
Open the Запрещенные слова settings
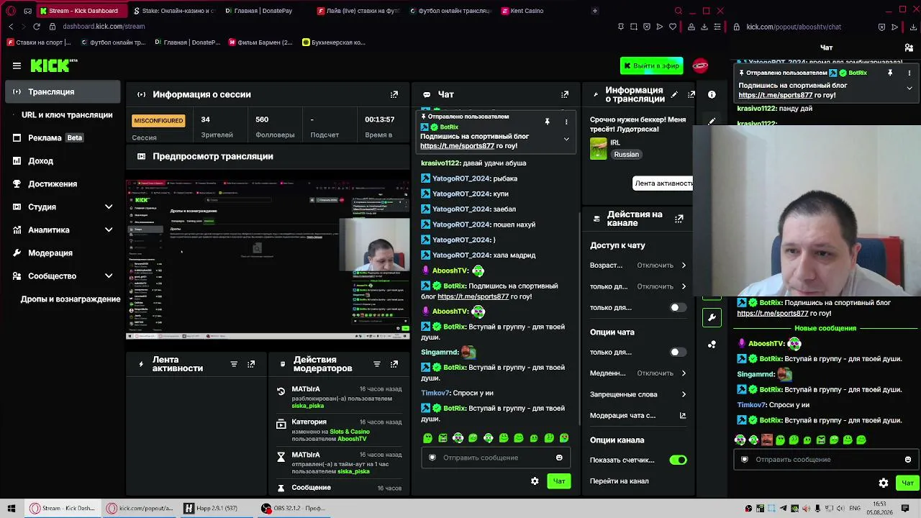coord(638,394)
